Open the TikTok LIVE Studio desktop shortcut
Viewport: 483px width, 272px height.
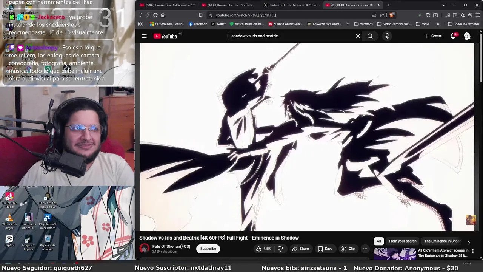pos(9,200)
